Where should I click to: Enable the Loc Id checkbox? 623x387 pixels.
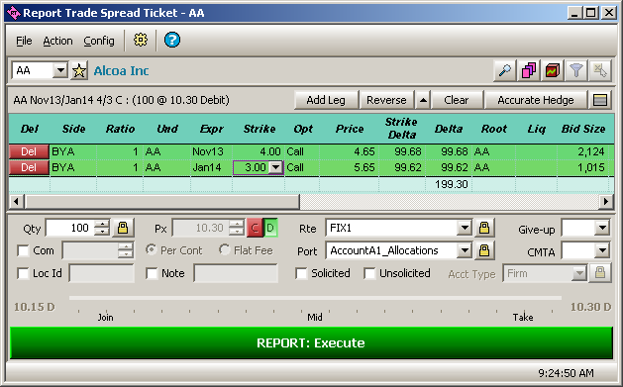[x=23, y=273]
